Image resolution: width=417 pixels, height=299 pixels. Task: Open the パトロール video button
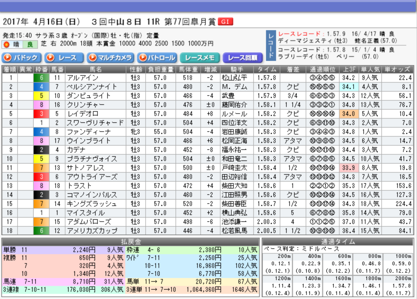pyautogui.click(x=157, y=58)
